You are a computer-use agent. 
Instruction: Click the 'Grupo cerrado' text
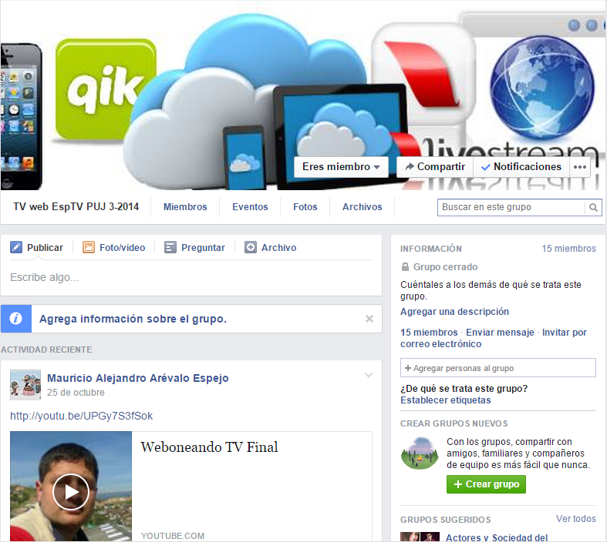445,267
